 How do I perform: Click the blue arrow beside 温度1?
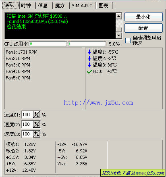89,52
